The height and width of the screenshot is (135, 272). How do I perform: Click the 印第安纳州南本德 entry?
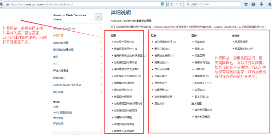pyautogui.click(x=124, y=124)
